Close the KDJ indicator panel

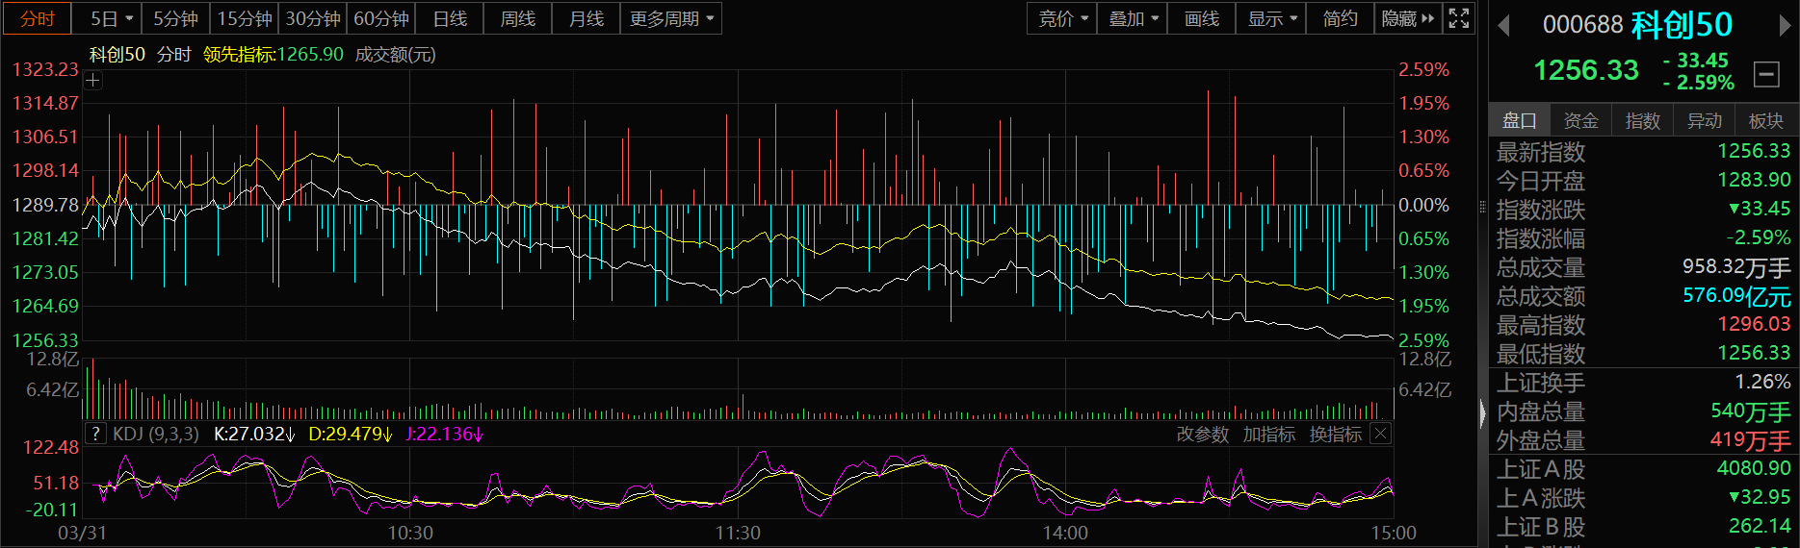click(1380, 434)
